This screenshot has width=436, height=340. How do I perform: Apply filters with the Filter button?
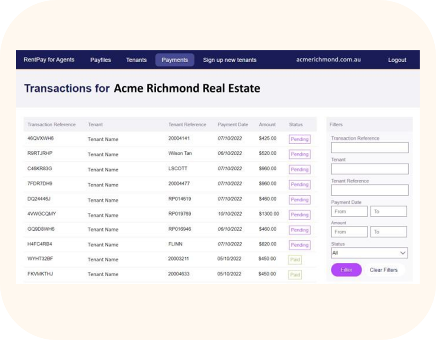346,270
